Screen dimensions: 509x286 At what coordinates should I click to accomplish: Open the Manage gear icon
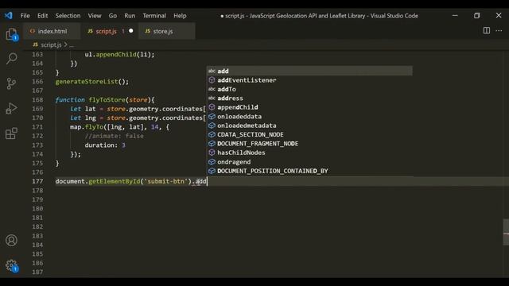(11, 265)
